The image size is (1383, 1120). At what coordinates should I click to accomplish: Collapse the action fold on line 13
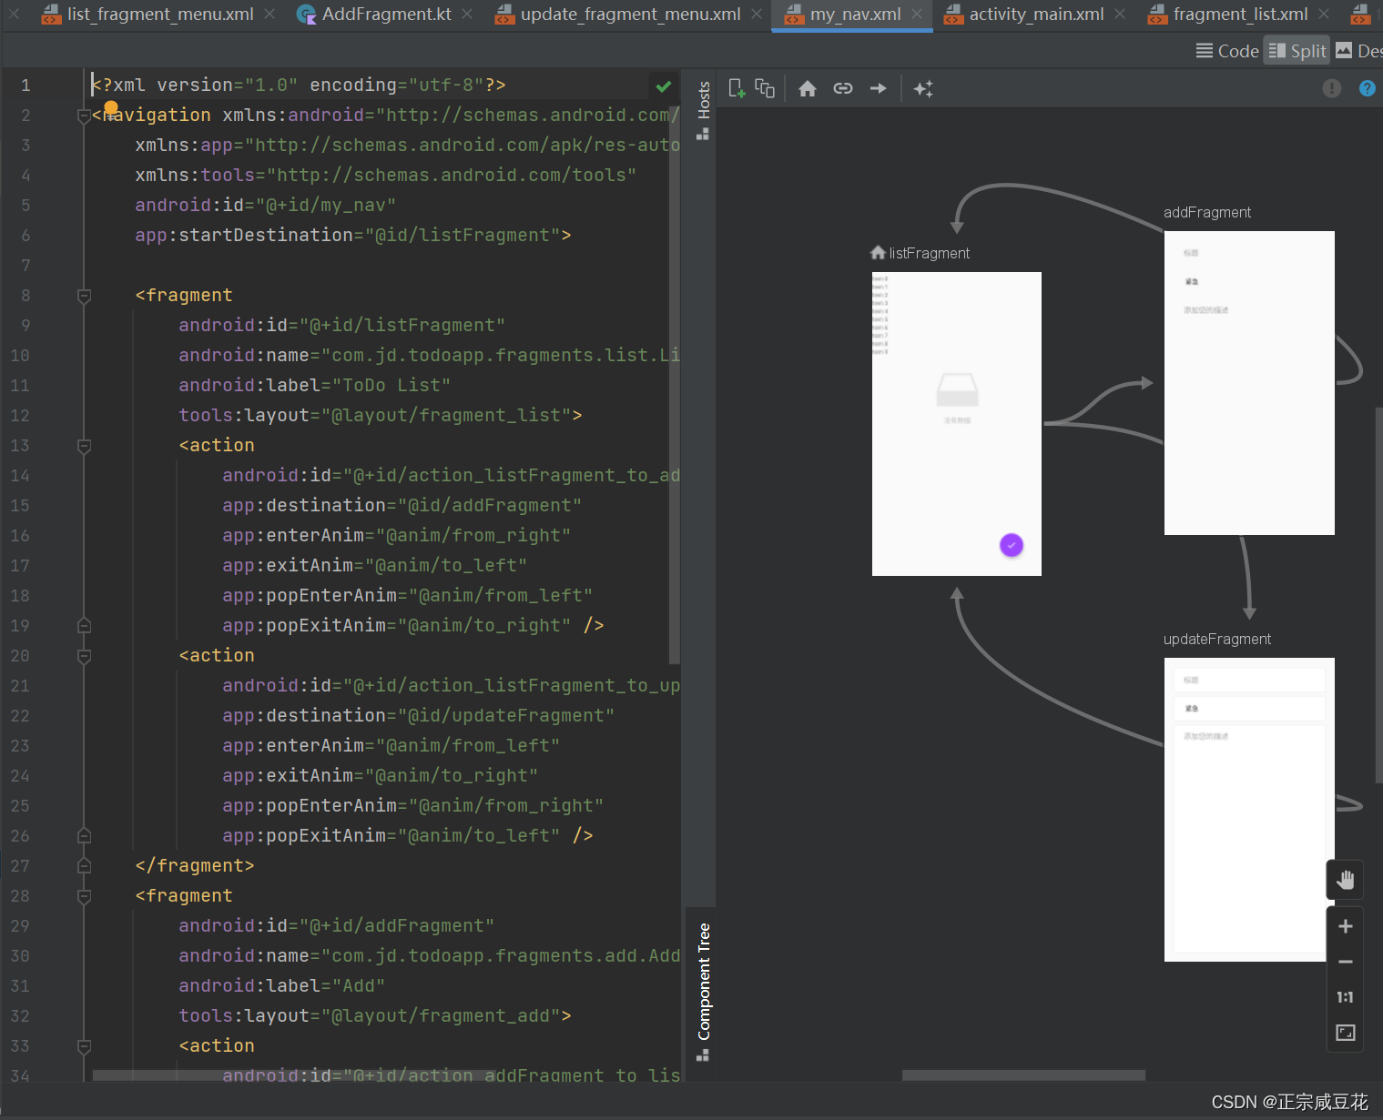click(84, 446)
